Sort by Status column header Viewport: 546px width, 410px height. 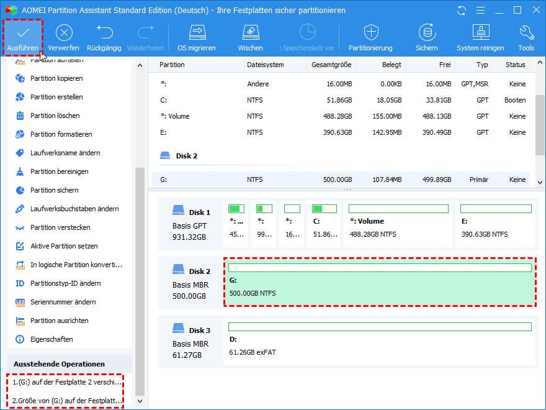pos(516,65)
